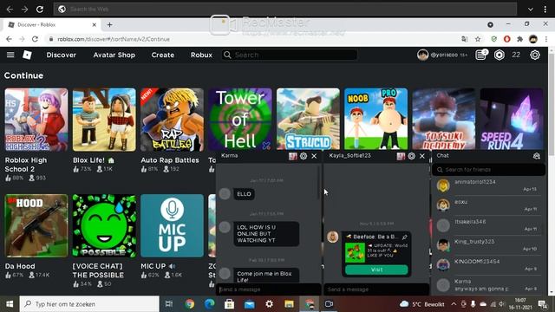This screenshot has height=312, width=555.
Task: Open the Chat panel settings icon
Action: click(537, 156)
